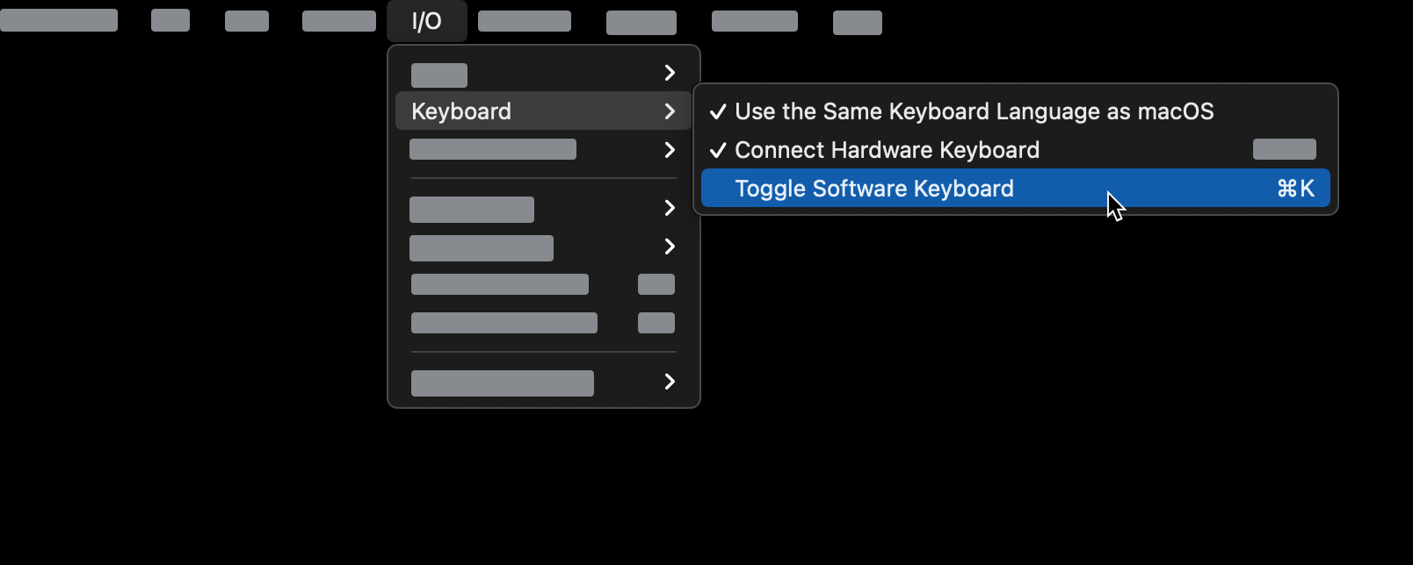The image size is (1413, 565).
Task: Click the arrow on the Keyboard row
Action: (x=670, y=111)
